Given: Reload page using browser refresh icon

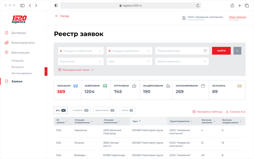Looking at the screenshot, I should coord(198,5).
